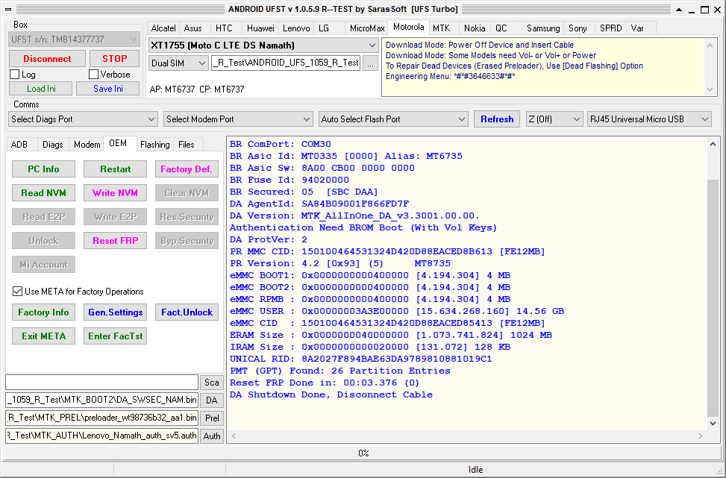Enable the Verbose checkbox
The height and width of the screenshot is (478, 726).
tap(94, 75)
